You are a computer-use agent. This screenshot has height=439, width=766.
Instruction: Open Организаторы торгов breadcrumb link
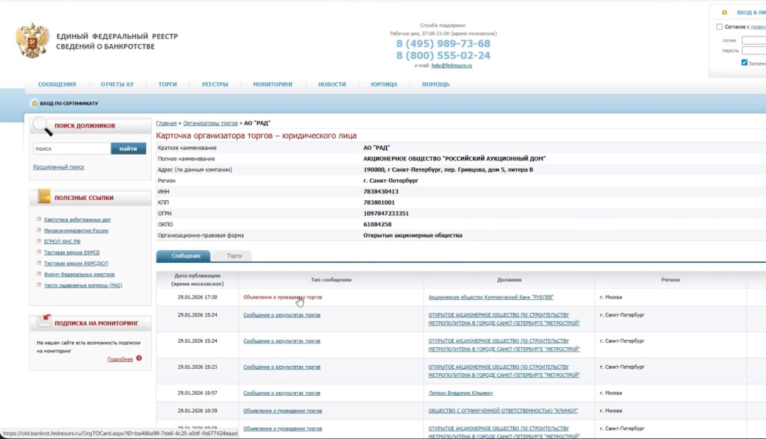pos(210,122)
